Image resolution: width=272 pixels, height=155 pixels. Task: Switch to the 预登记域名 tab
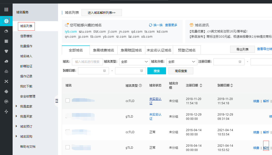pos(187,50)
